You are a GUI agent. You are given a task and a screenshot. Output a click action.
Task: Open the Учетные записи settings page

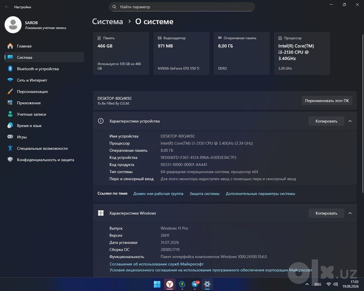point(44,114)
